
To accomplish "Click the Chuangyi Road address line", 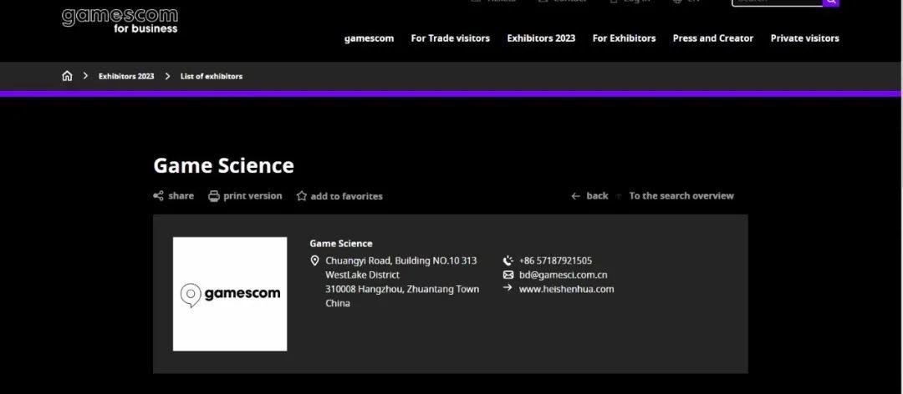I will (400, 260).
